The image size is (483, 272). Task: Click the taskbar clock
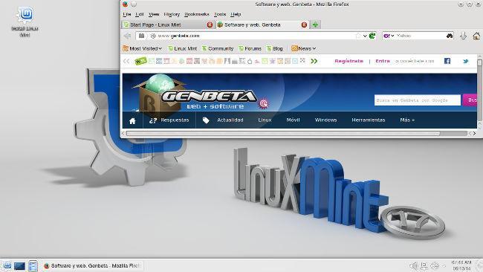click(x=461, y=265)
